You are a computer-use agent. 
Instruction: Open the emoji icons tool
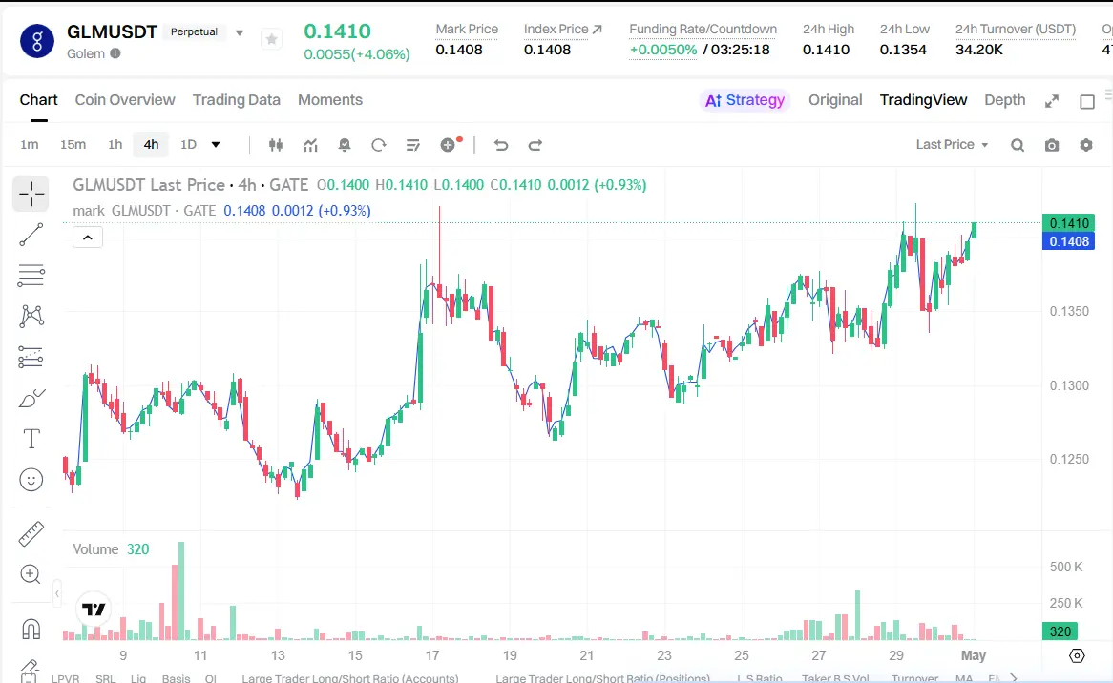[31, 480]
